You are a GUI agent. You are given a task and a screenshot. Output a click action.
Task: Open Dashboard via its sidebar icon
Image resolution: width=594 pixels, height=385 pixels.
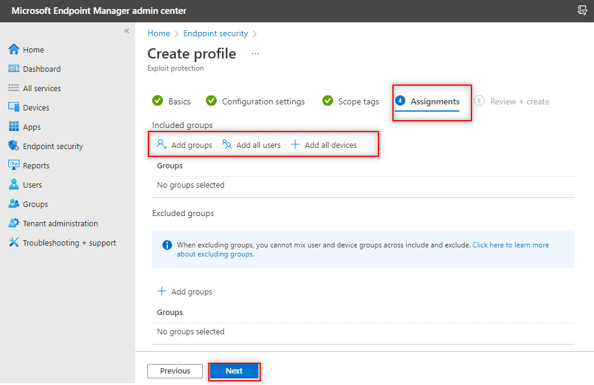pos(14,69)
